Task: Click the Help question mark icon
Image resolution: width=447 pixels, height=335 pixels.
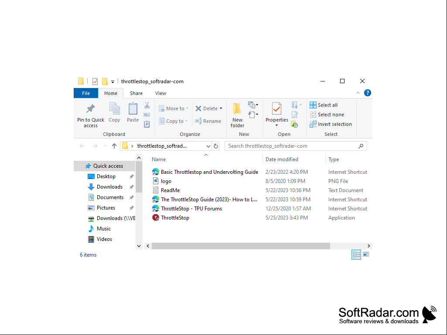Action: (x=368, y=93)
